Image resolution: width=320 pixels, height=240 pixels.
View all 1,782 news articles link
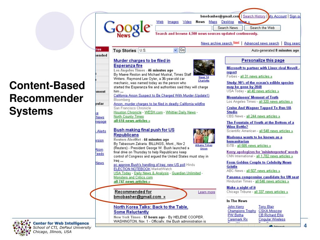point(274,156)
